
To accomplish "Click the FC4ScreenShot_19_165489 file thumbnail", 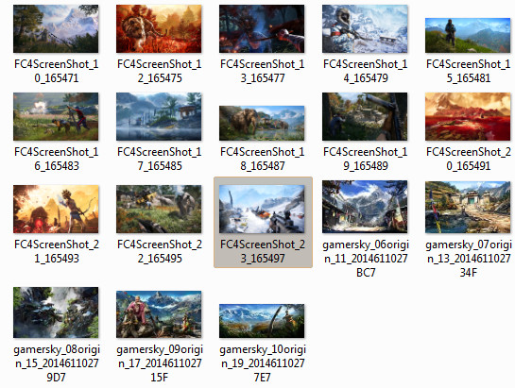I will pyautogui.click(x=365, y=116).
